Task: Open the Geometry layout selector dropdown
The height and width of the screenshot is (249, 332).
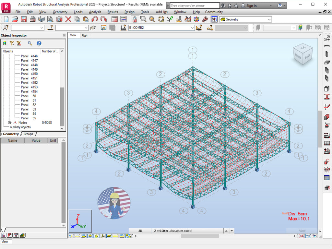Action: (x=269, y=19)
